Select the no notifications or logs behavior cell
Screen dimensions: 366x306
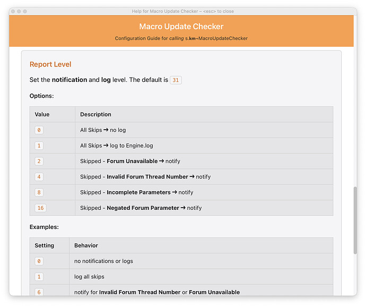(x=103, y=261)
